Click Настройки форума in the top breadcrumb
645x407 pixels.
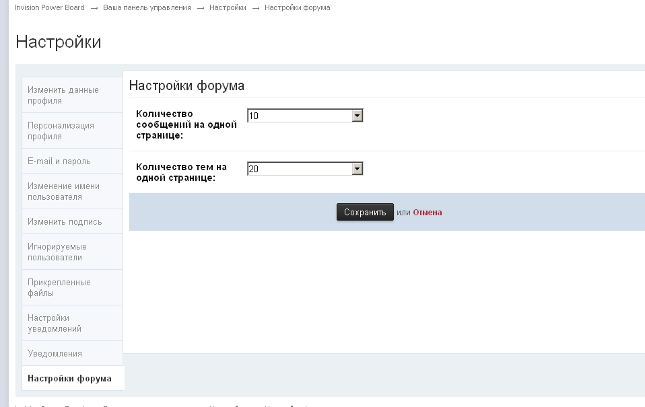(x=297, y=7)
